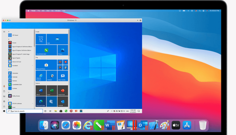Show hidden system tray icons
The height and width of the screenshot is (135, 236).
[x=112, y=111]
